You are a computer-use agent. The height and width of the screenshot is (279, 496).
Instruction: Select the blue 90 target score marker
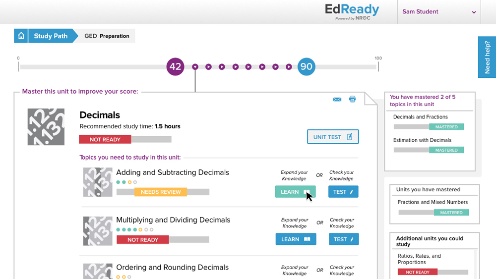306,67
